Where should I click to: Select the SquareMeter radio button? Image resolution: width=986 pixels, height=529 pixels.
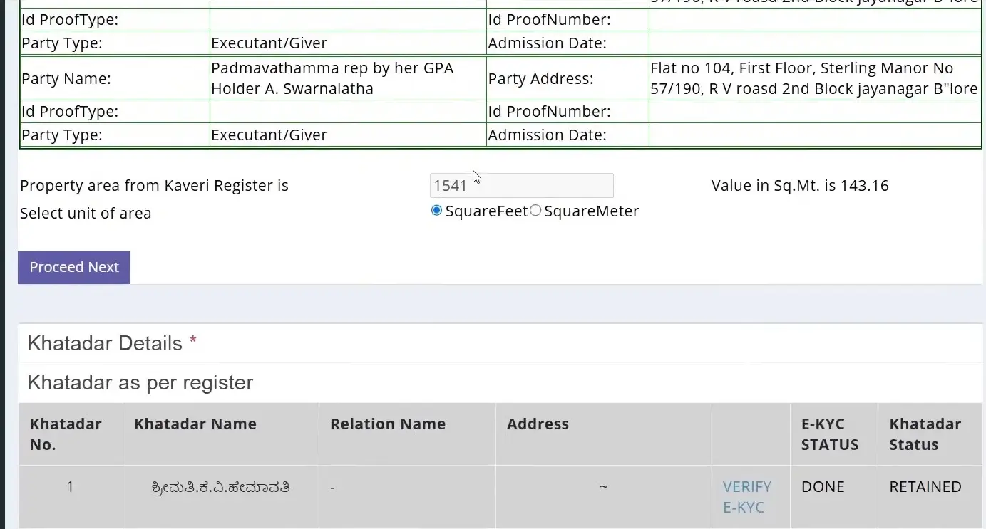click(535, 211)
